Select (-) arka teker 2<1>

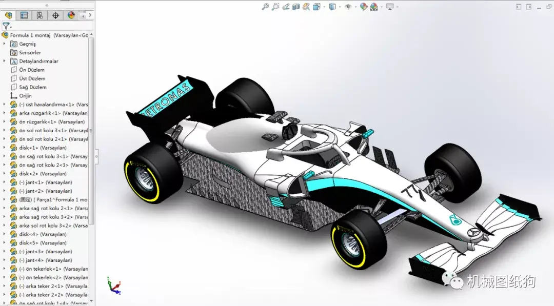pyautogui.click(x=49, y=286)
